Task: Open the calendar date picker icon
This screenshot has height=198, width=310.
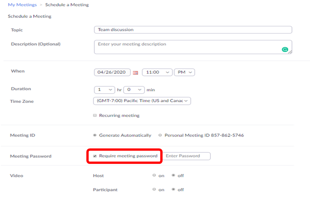Action: (136, 73)
